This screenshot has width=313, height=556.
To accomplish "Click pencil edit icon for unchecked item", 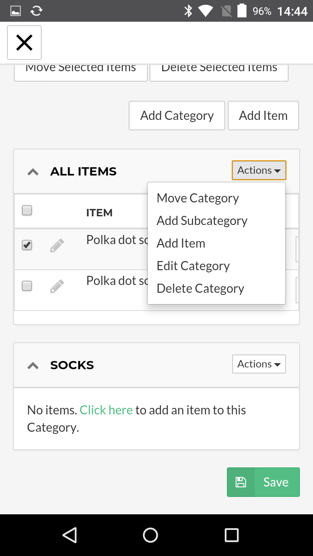I will (57, 286).
